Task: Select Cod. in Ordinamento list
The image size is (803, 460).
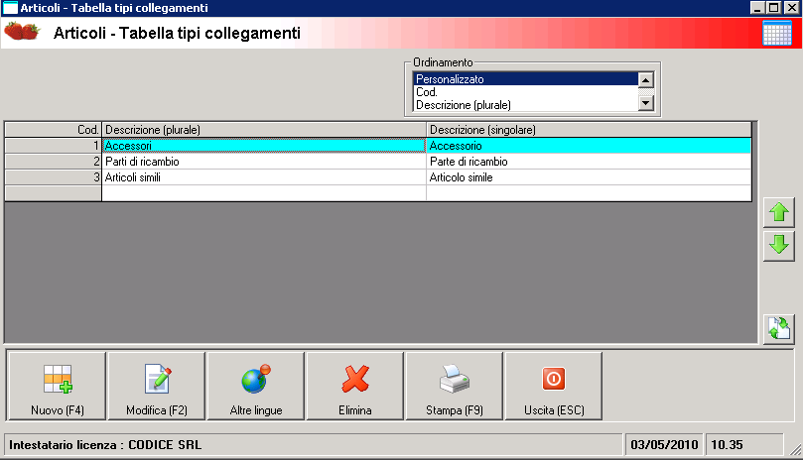Action: click(x=525, y=92)
